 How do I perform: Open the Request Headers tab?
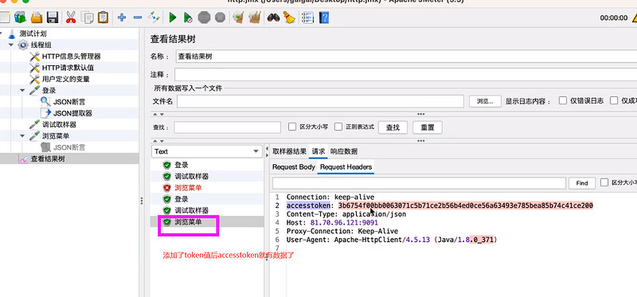[346, 167]
